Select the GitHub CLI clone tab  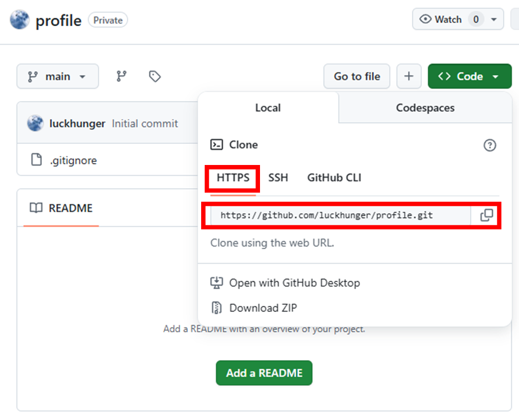coord(334,178)
